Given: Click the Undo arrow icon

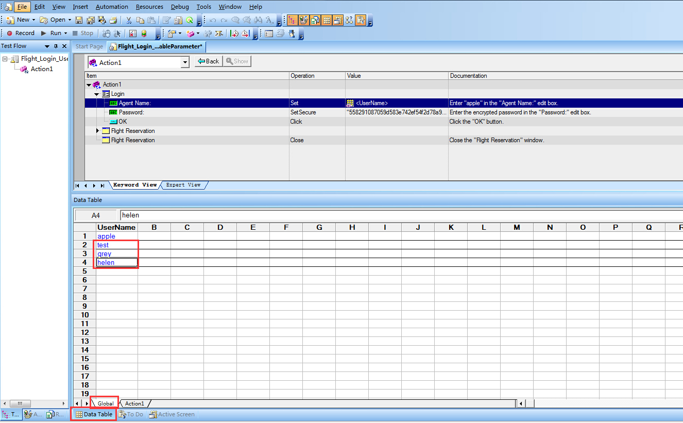Looking at the screenshot, I should [x=213, y=20].
